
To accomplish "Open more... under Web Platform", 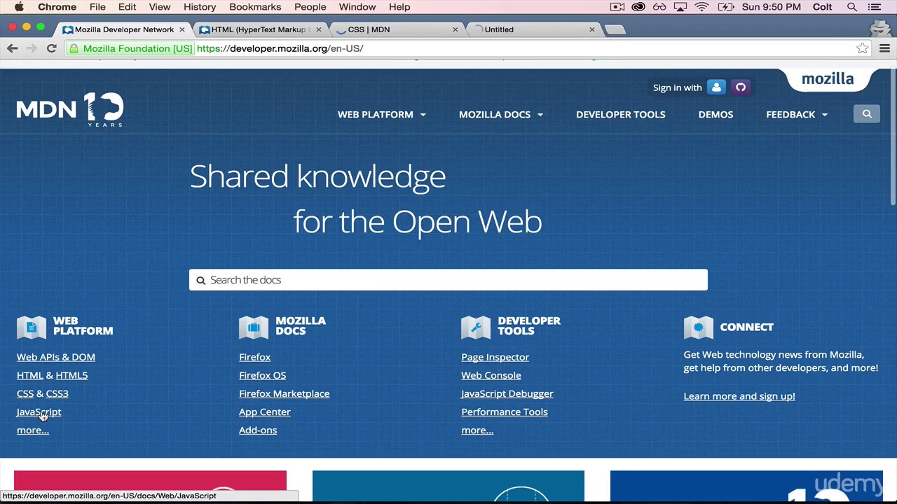I will click(x=33, y=430).
